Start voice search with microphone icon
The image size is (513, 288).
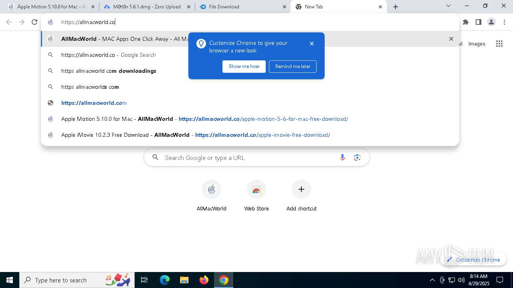point(342,158)
